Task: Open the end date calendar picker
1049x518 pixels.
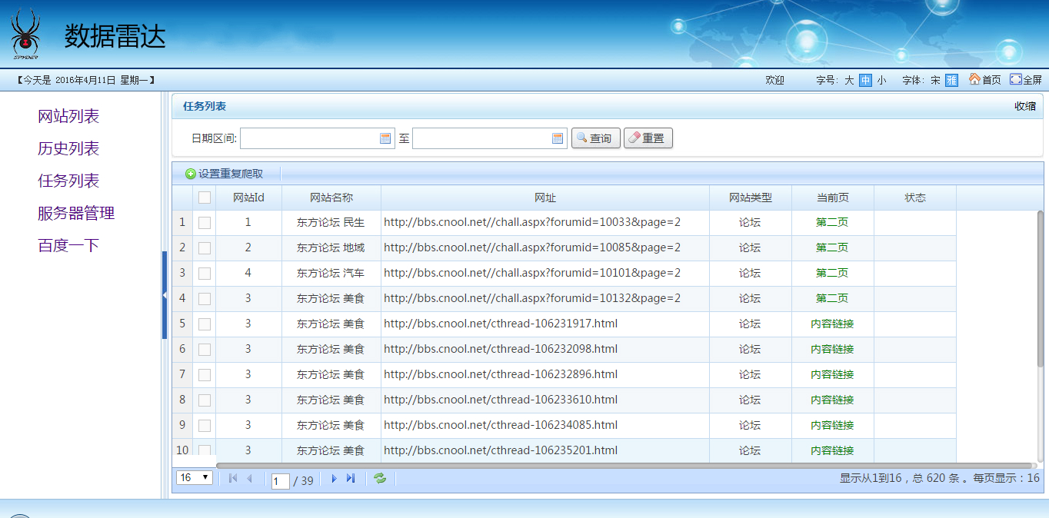Action: tap(558, 138)
